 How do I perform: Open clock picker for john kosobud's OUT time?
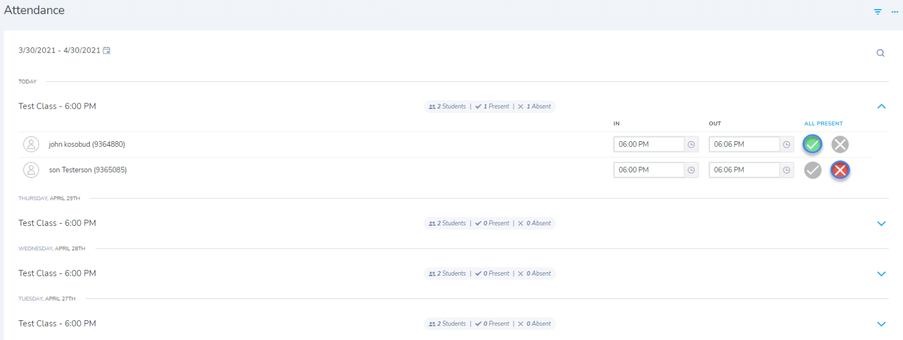(x=787, y=145)
